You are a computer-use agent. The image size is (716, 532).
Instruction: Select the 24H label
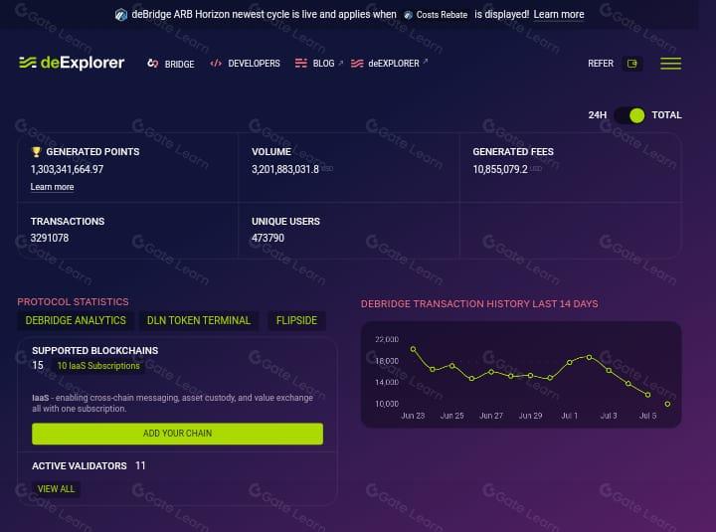click(x=598, y=115)
